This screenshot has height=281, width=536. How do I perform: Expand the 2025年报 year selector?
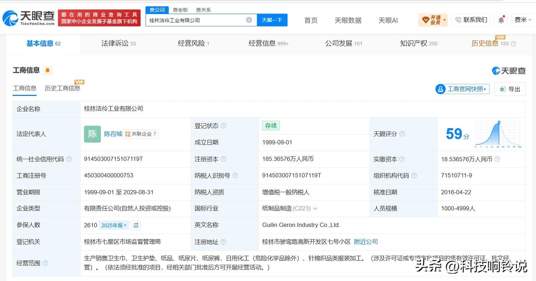pos(114,225)
